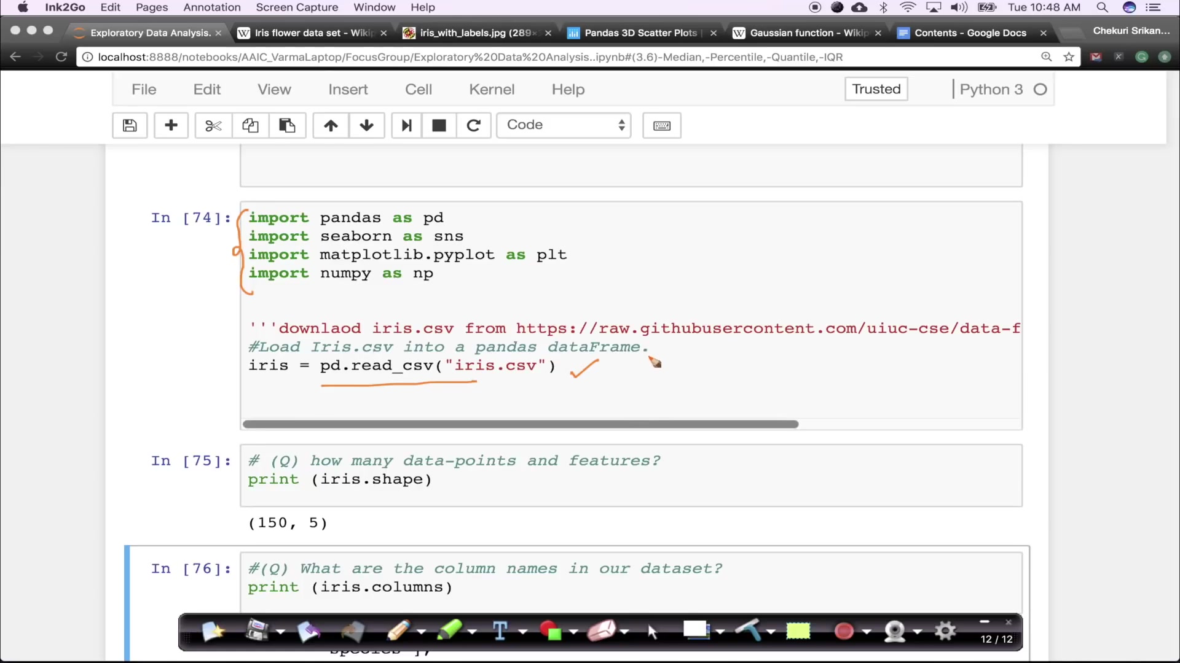Viewport: 1180px width, 663px height.
Task: Expand the record options dropdown arrow
Action: [867, 632]
